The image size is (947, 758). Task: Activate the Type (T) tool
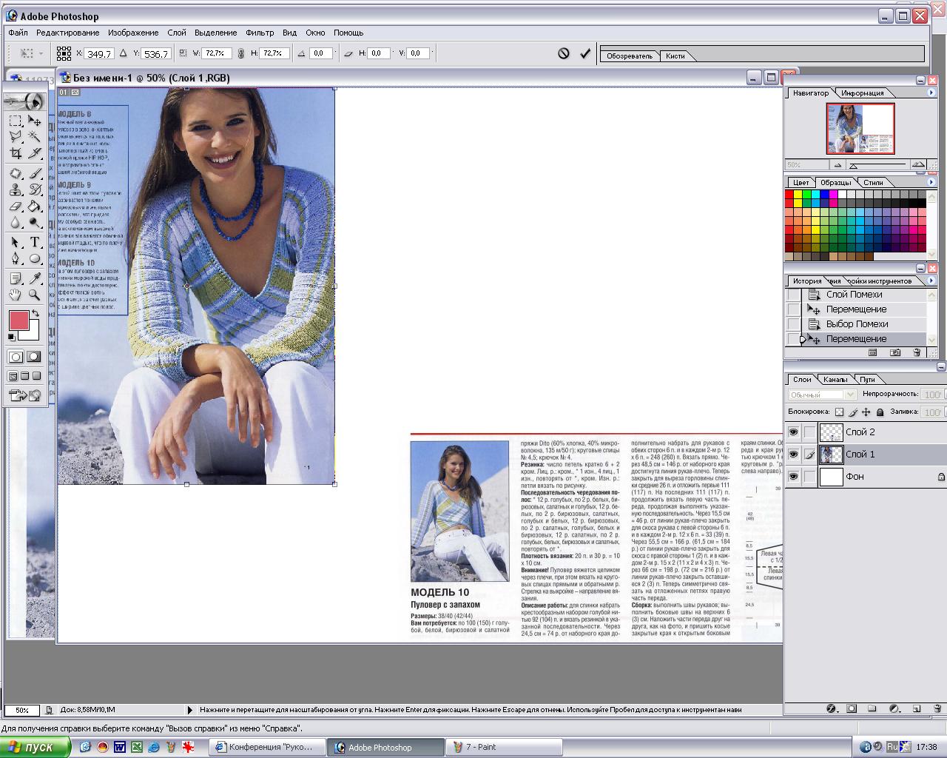click(34, 242)
